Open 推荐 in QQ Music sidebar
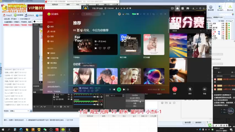 point(50,27)
